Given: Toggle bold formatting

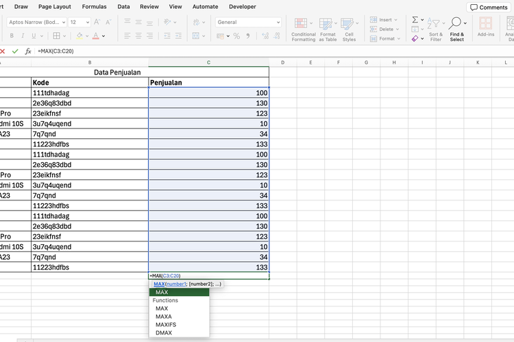Looking at the screenshot, I should coord(12,36).
